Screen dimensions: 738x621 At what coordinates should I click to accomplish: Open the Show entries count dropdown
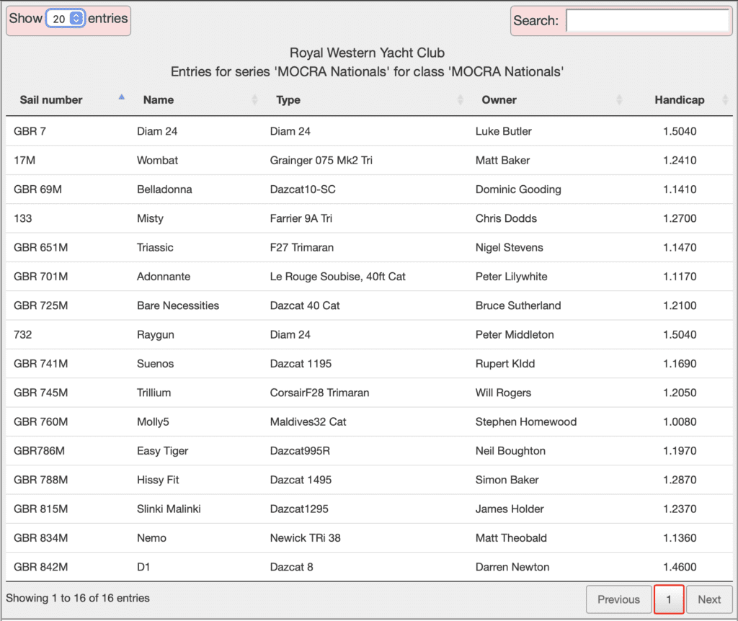point(66,19)
